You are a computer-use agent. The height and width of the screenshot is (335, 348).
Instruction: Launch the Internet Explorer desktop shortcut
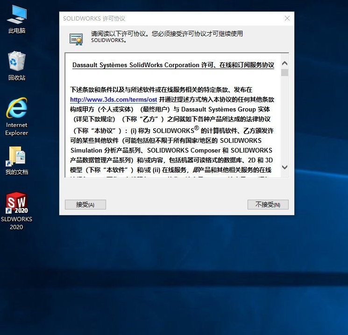[17, 117]
